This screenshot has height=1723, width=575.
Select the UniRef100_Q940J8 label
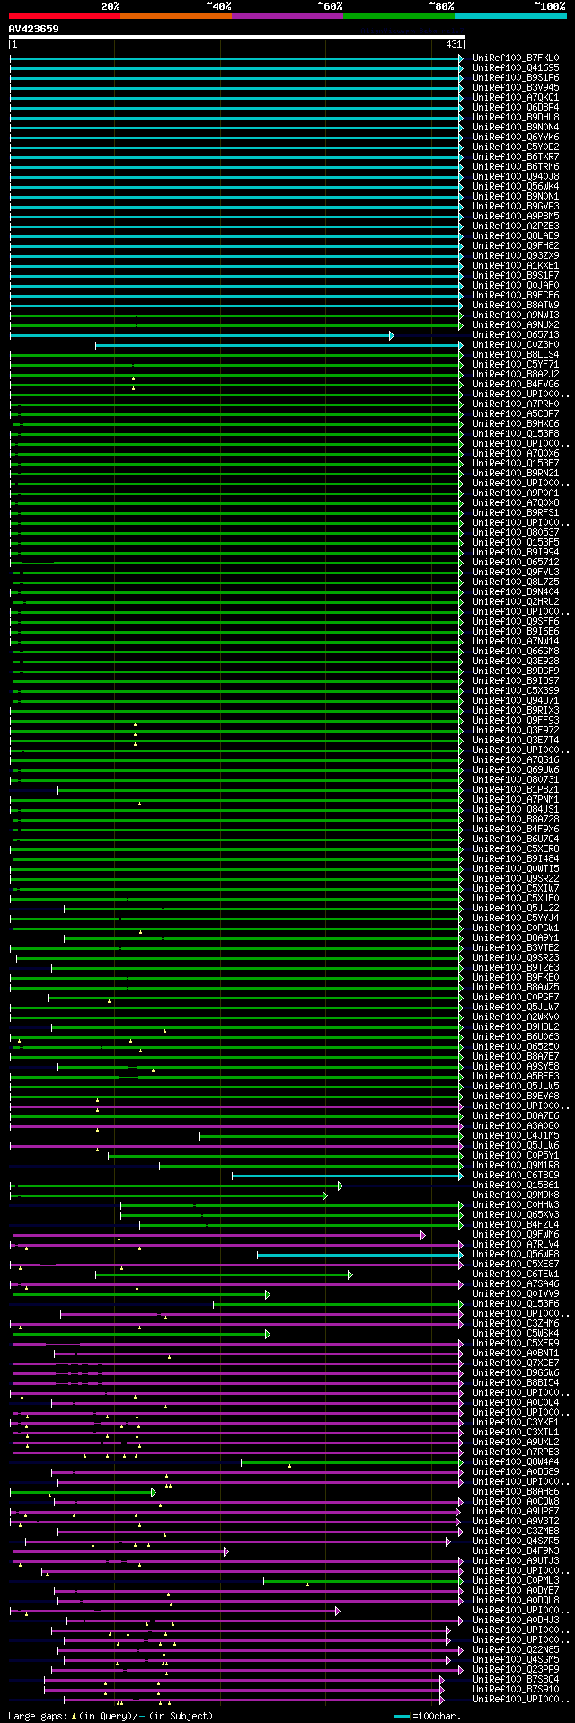(x=517, y=176)
